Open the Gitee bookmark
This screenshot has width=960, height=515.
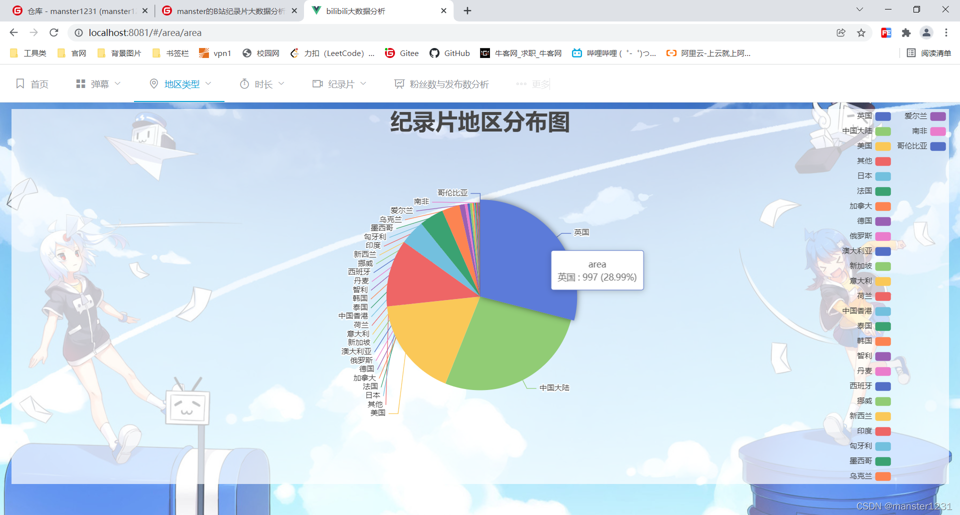402,53
